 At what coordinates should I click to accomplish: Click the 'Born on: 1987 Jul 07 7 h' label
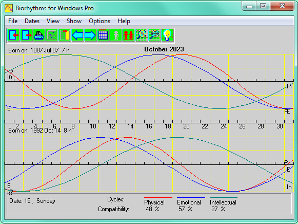point(39,50)
